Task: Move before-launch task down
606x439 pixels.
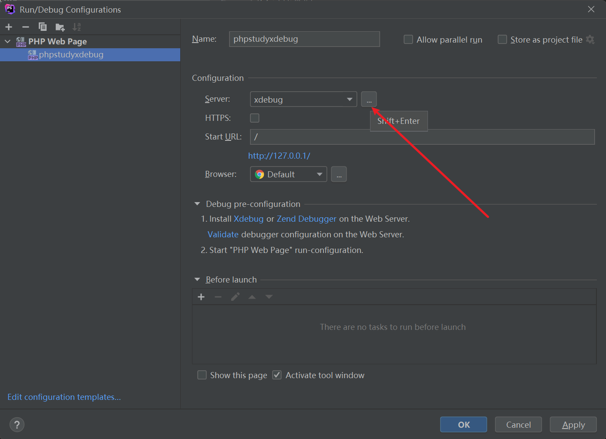Action: point(269,297)
